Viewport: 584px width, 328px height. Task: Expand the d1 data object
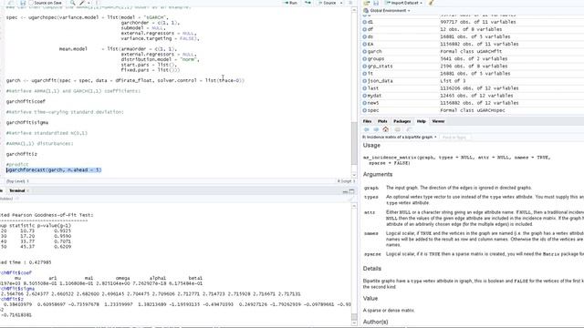tap(365, 22)
